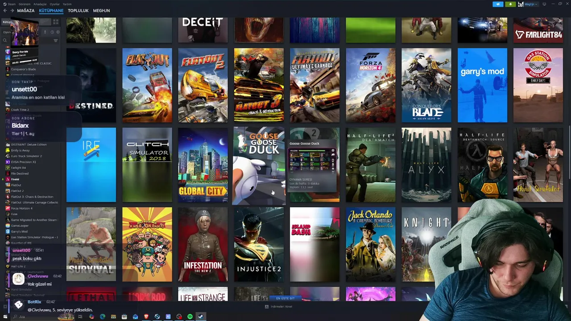Select Emily is Away in the list
The image size is (571, 321).
coord(20,150)
